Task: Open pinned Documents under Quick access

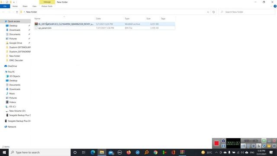Action: tap(15, 34)
